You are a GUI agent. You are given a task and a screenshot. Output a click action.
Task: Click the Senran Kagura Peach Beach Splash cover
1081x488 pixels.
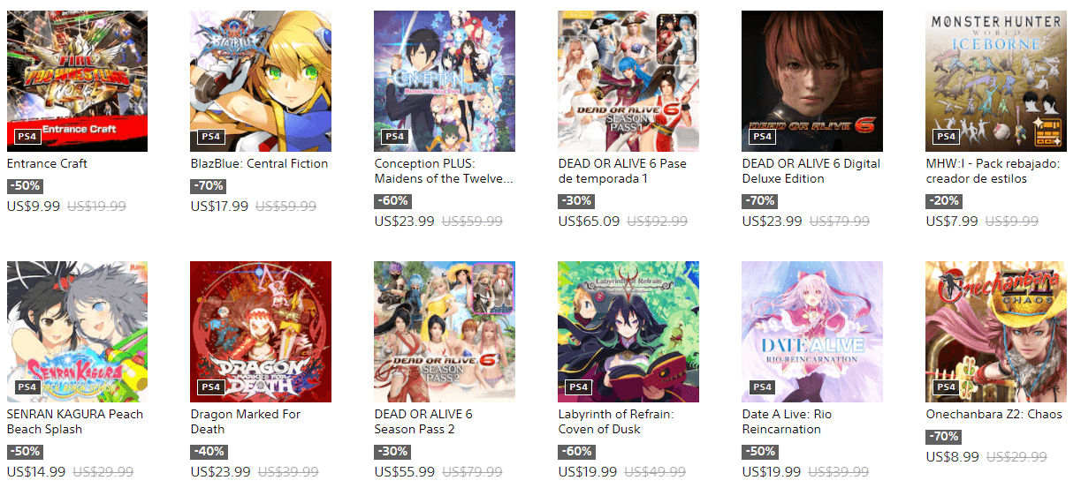pos(77,332)
